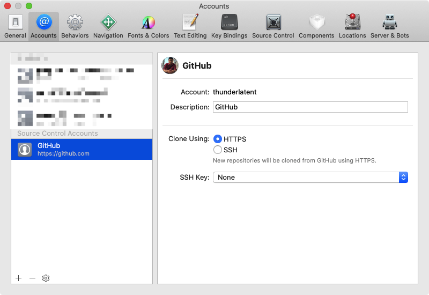Screen dimensions: 429x295
Task: Click the remove account minus button
Action: (32, 278)
